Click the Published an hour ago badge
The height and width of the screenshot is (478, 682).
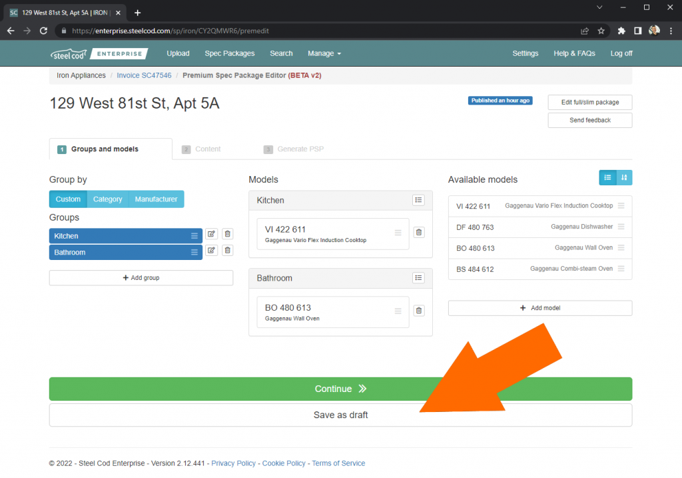(500, 101)
